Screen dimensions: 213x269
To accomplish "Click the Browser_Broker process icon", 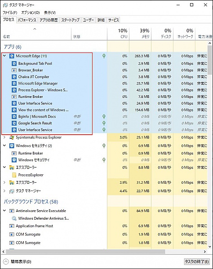I will (x=14, y=70).
